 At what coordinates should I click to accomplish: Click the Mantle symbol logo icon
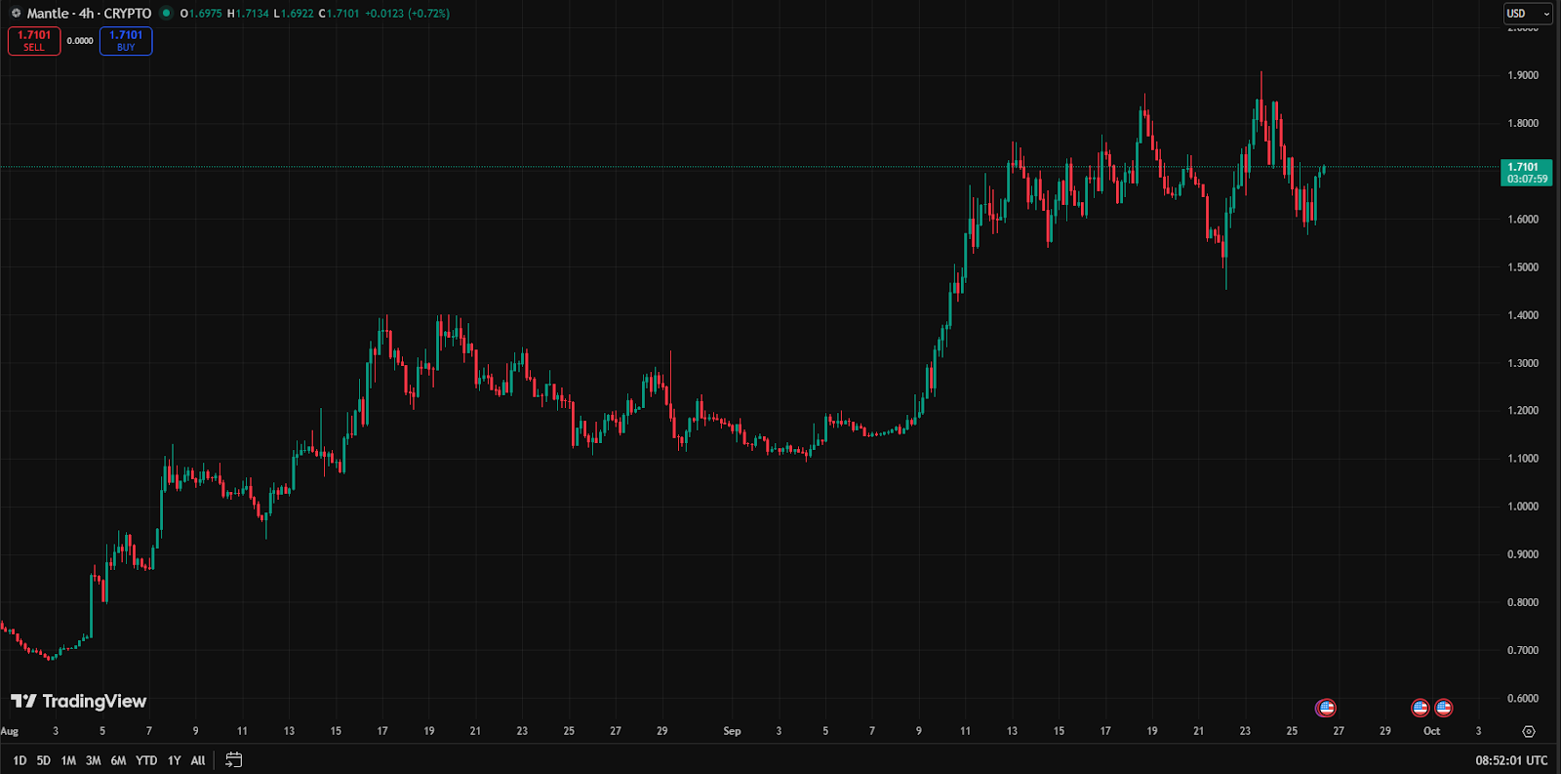16,14
